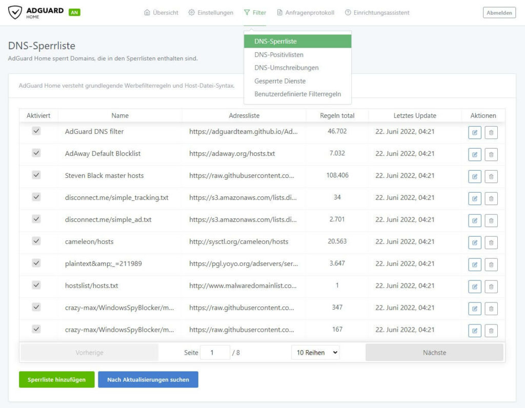
Task: Open the Filter menu in navigation
Action: (x=255, y=13)
